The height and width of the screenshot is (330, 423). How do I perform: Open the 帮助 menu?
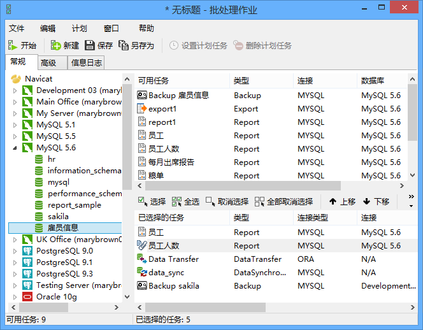click(147, 28)
